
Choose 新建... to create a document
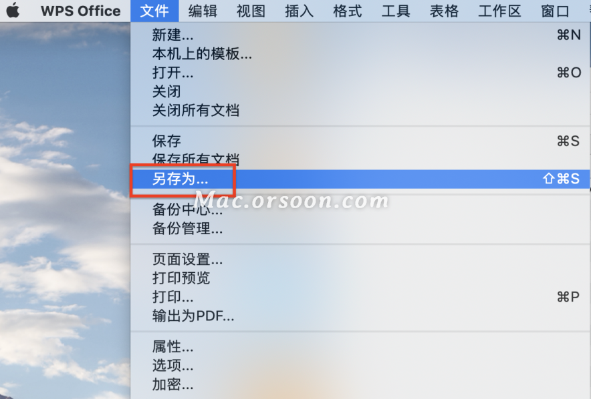[360, 35]
